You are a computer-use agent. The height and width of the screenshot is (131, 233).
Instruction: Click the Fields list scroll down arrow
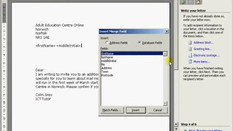165,103
